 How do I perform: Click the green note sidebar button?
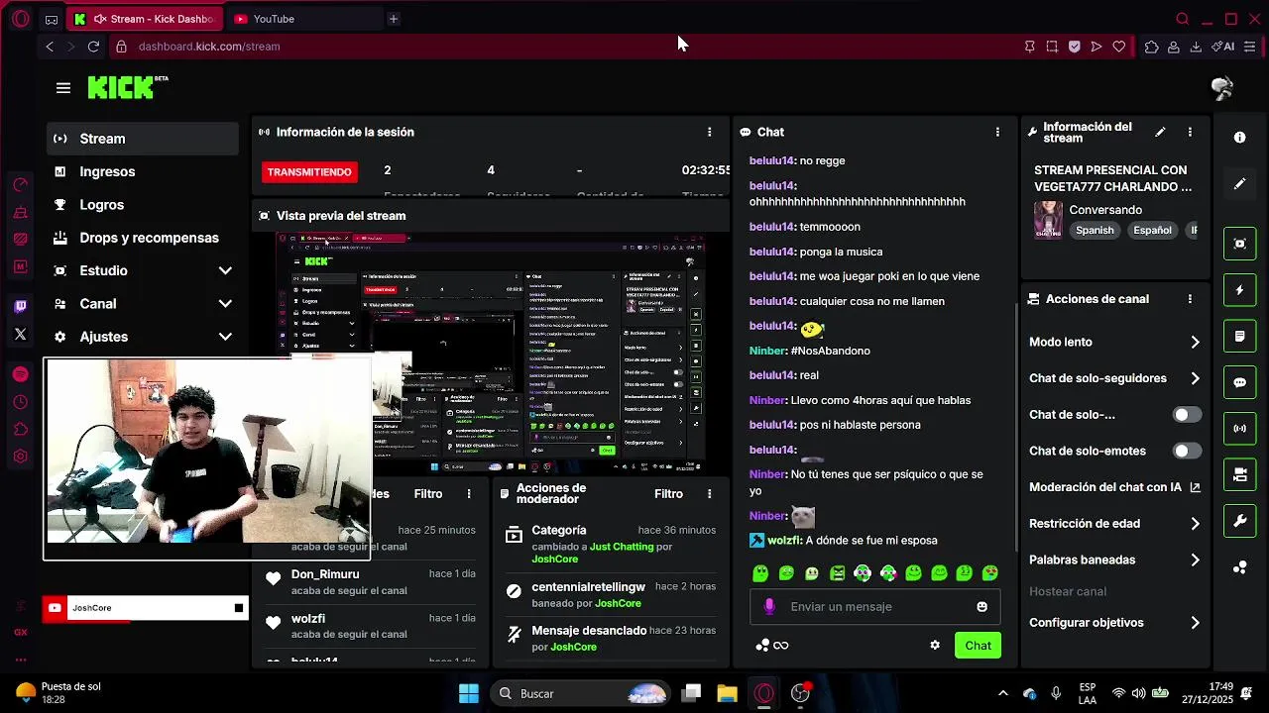click(1239, 337)
